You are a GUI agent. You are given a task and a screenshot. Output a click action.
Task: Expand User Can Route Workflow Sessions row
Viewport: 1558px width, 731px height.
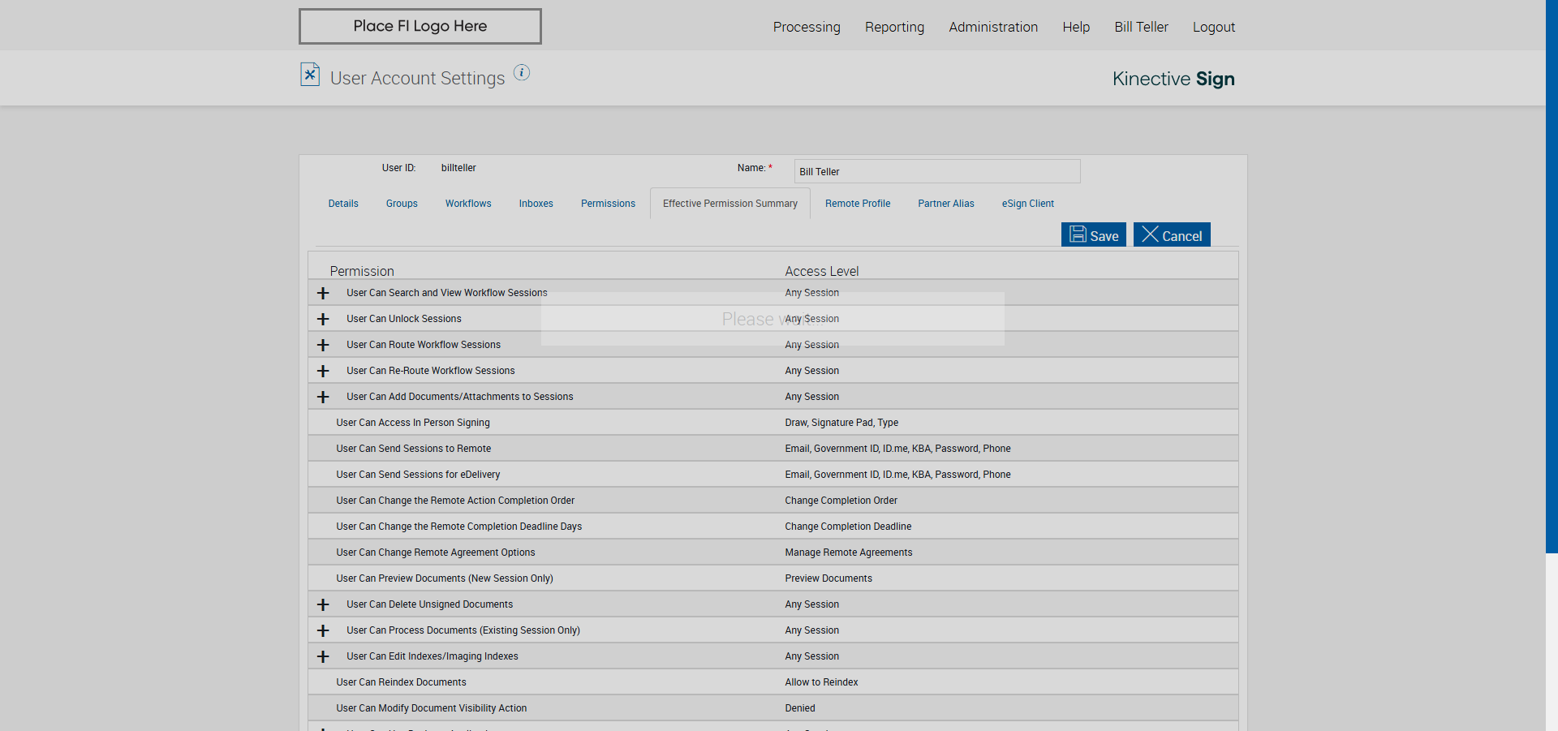click(323, 345)
